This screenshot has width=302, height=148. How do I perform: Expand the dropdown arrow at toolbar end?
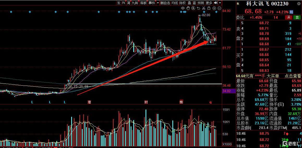pyautogui.click(x=220, y=3)
